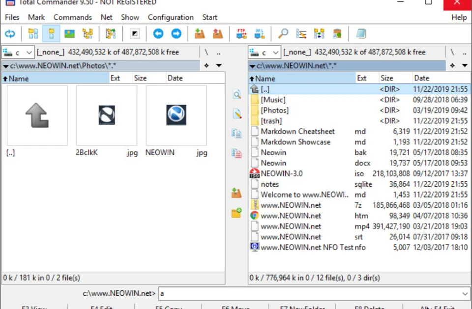
Task: Open the Net menu
Action: tap(106, 17)
